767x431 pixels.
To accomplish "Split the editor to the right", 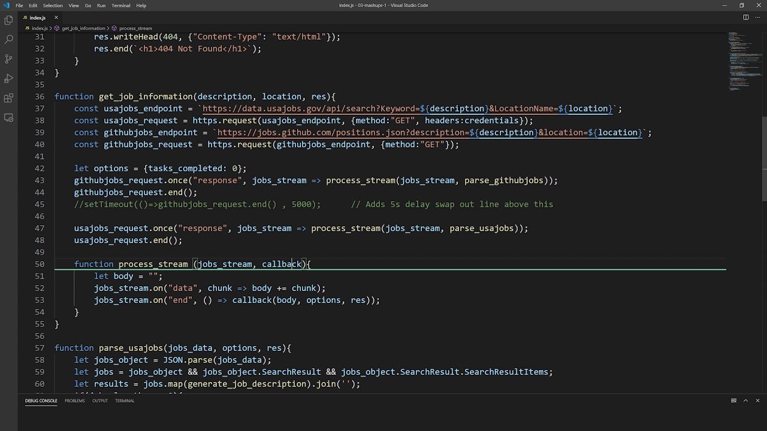I will (x=745, y=17).
